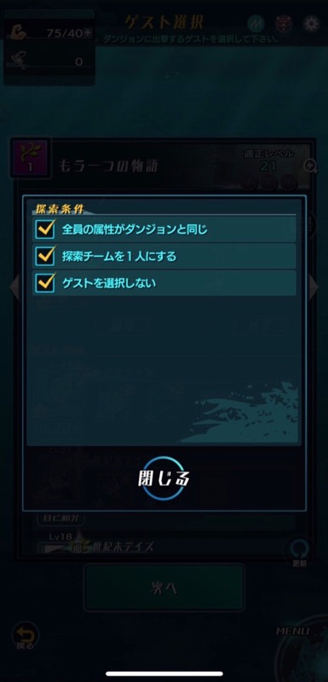The image size is (328, 682).
Task: Select the モラーコの物語 dungeon title
Action: pyautogui.click(x=108, y=165)
